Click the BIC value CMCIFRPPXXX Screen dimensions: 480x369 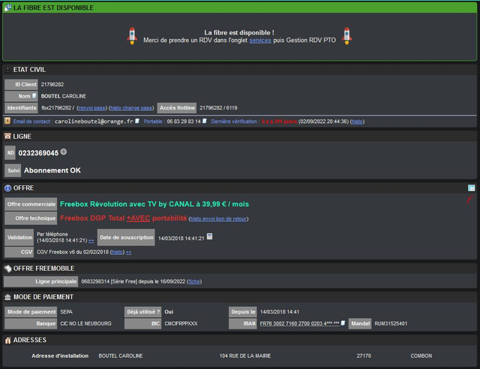pos(181,324)
